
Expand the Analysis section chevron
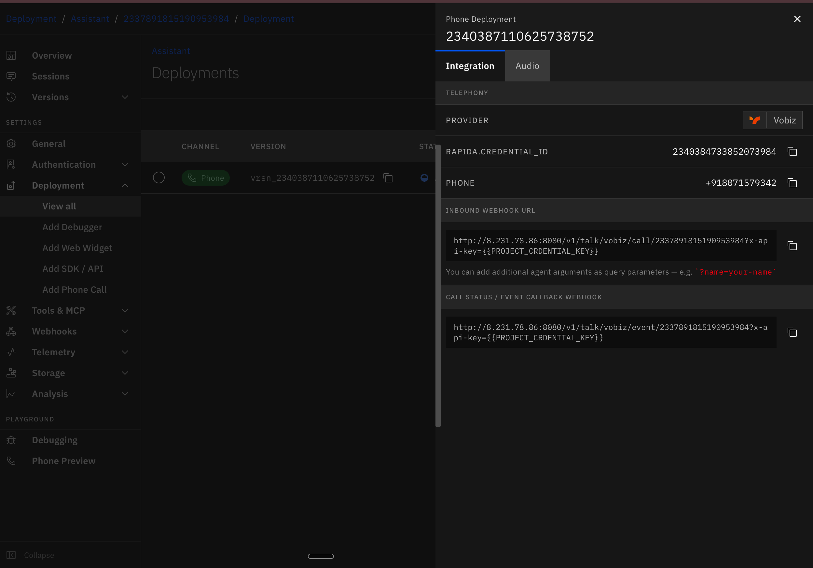coord(125,394)
